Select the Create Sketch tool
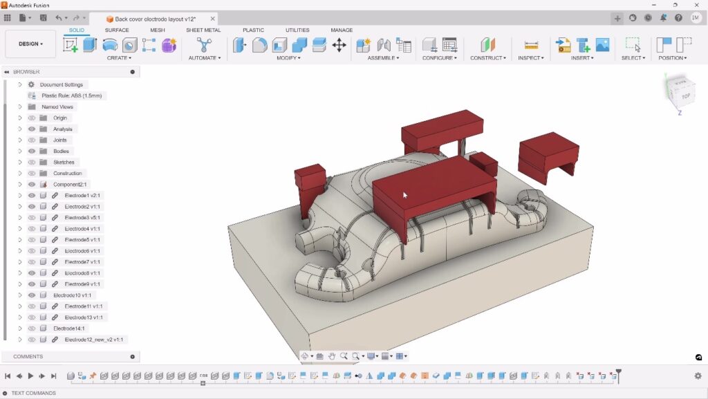This screenshot has width=708, height=399. pyautogui.click(x=71, y=45)
